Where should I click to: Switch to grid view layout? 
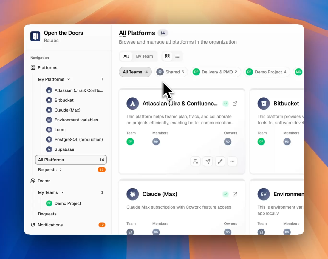167,56
